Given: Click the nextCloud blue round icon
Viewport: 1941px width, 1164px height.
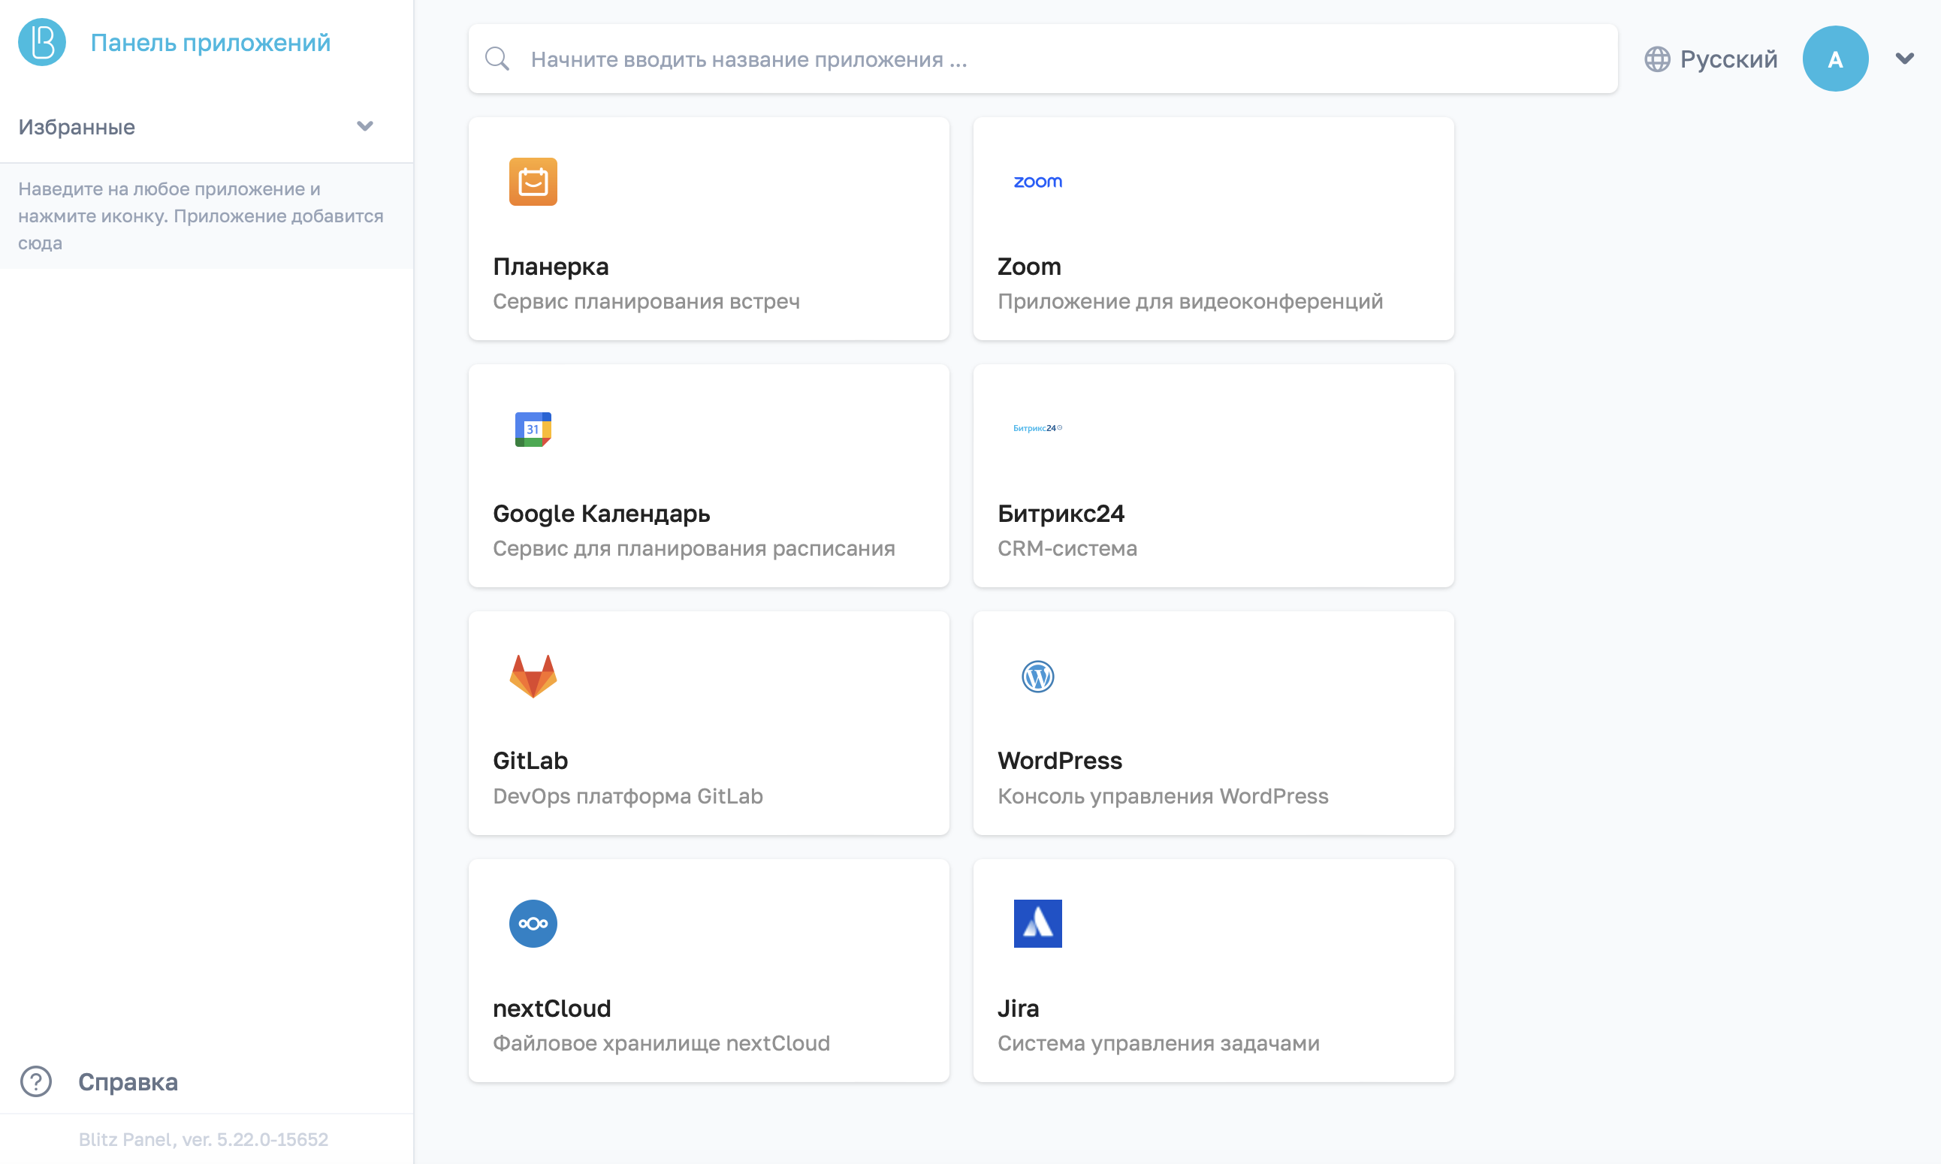Looking at the screenshot, I should click(533, 923).
